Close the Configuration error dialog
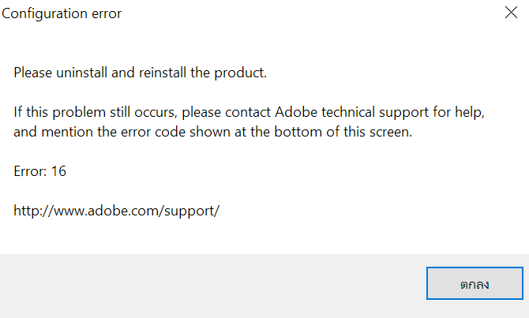This screenshot has width=529, height=318. click(x=510, y=13)
